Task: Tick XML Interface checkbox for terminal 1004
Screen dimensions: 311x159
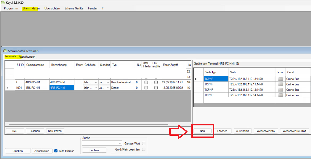Action: [x=146, y=88]
